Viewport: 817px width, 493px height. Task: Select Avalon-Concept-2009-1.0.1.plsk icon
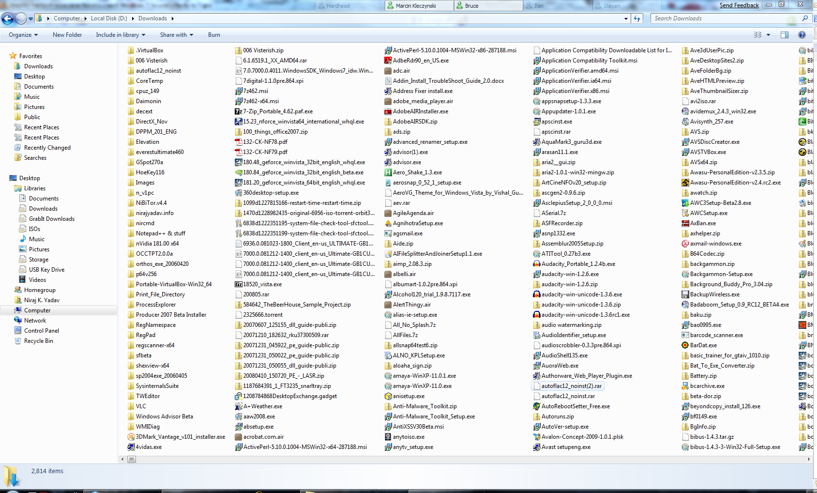pyautogui.click(x=537, y=437)
